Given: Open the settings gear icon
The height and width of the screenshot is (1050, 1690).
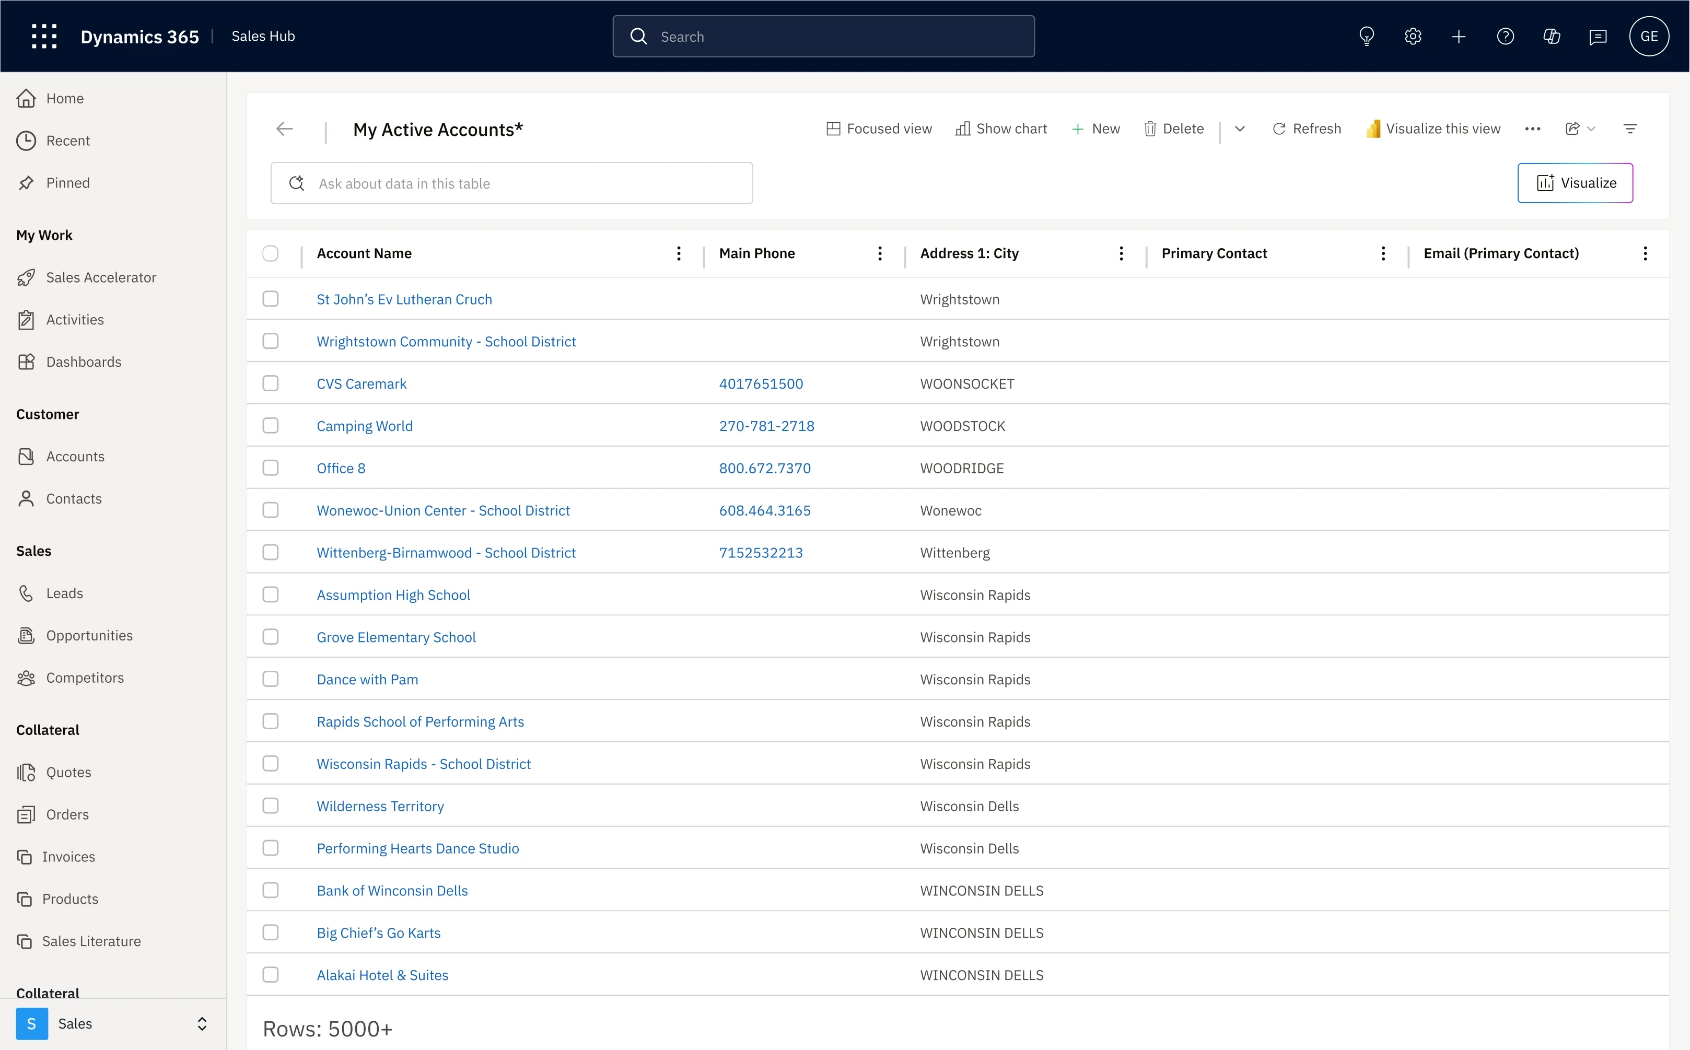Looking at the screenshot, I should (x=1413, y=36).
